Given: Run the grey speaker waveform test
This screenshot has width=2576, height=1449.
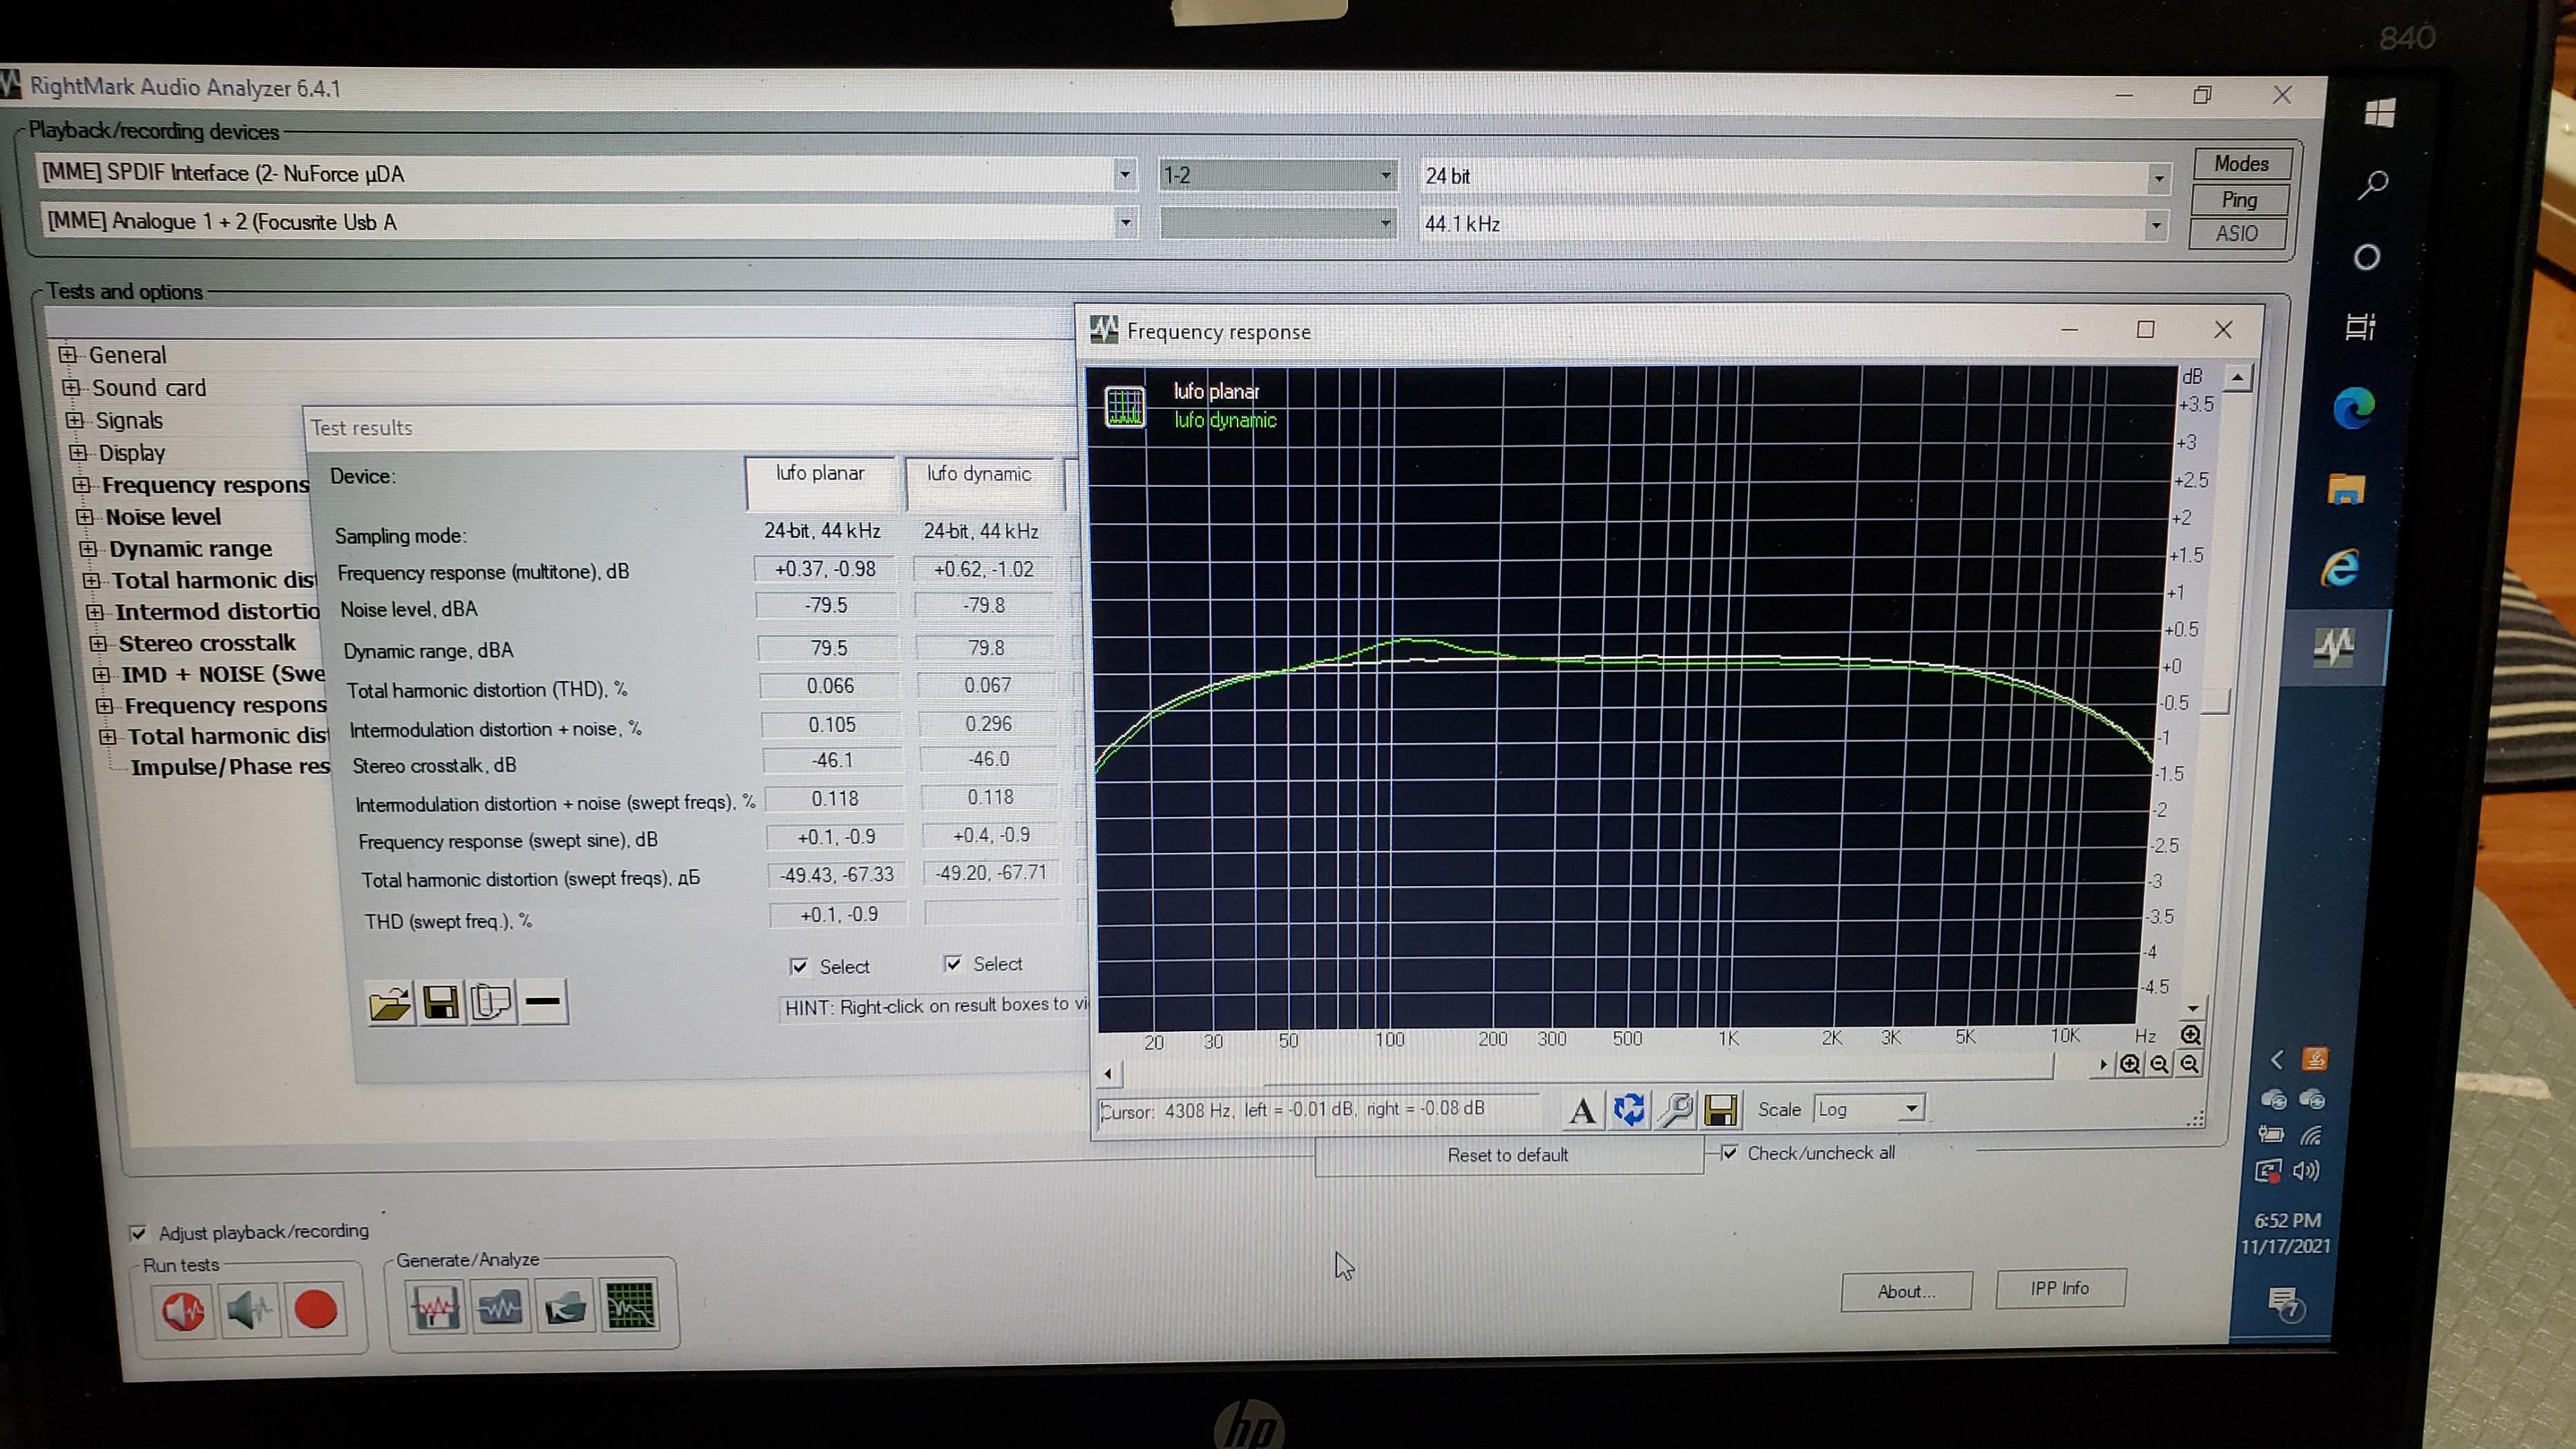Looking at the screenshot, I should click(249, 1310).
